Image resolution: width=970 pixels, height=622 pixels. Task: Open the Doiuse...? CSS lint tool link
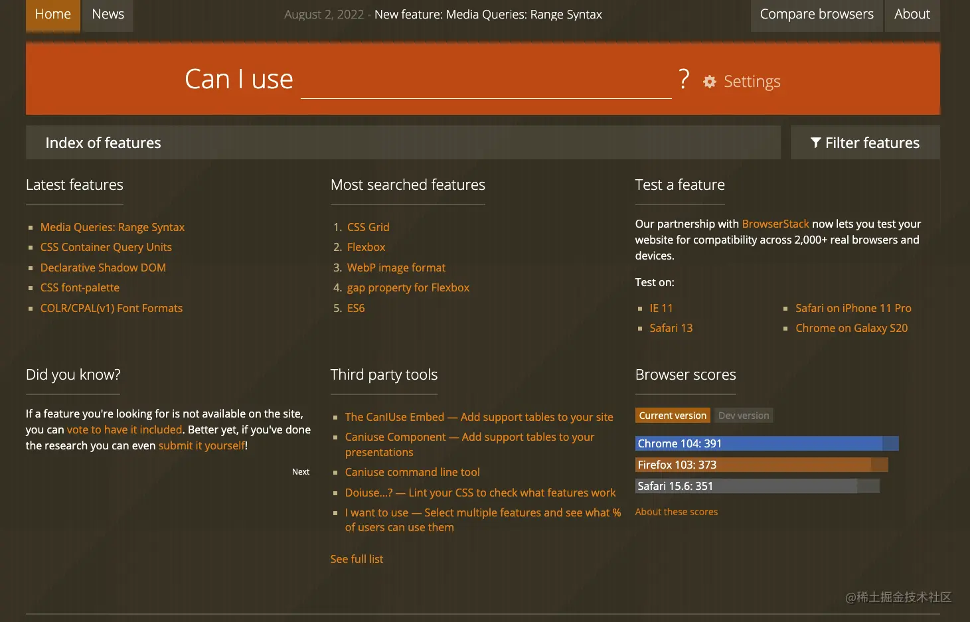481,493
